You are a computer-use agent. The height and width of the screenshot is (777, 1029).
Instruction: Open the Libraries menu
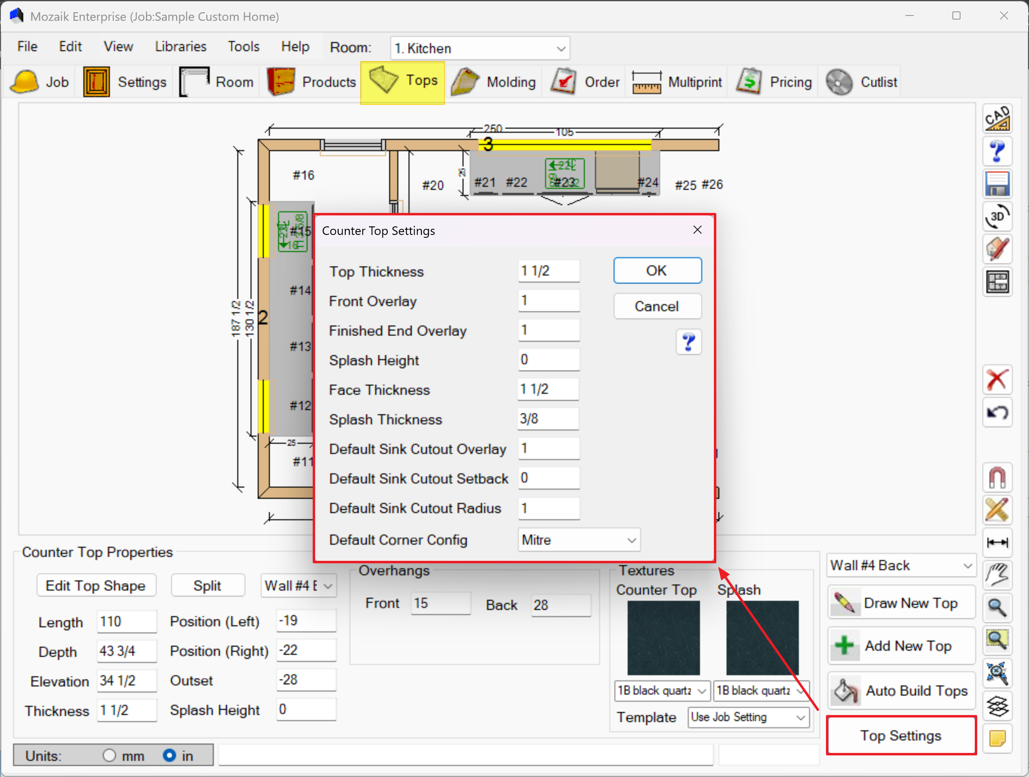click(x=181, y=46)
